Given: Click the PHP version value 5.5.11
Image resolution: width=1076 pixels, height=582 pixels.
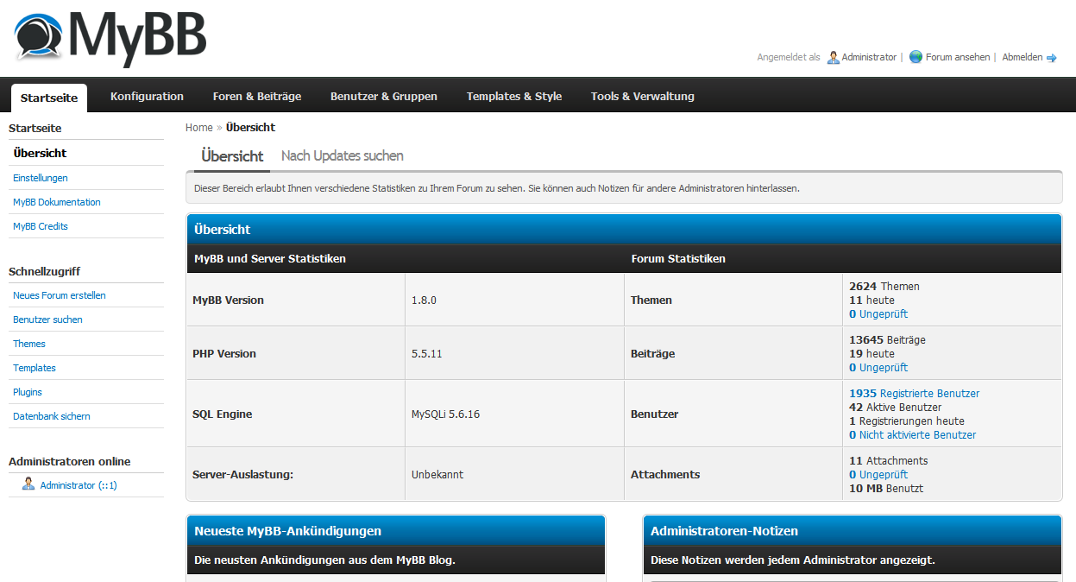Looking at the screenshot, I should 427,354.
